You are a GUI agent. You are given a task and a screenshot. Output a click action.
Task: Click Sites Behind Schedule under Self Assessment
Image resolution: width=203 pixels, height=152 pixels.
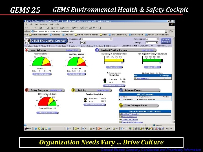(114, 86)
